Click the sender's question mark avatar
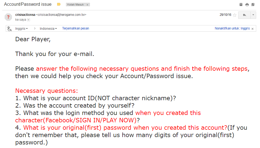 pyautogui.click(x=8, y=17)
